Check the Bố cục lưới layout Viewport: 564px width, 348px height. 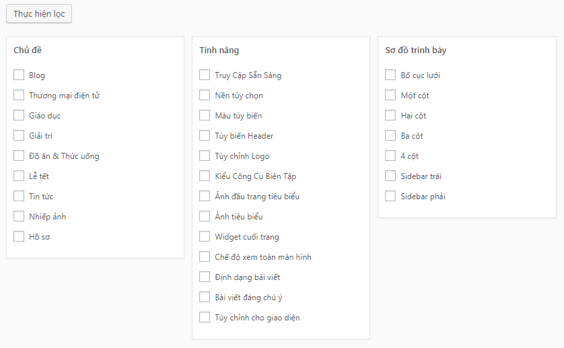click(390, 75)
